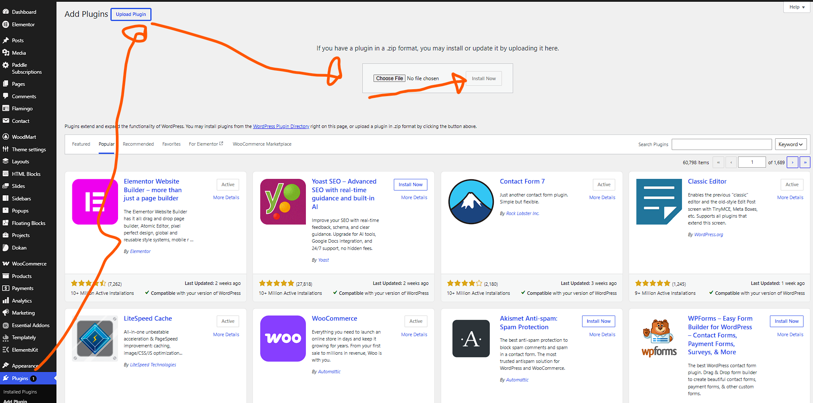Install the Akismet Anti-spam plugin
The width and height of the screenshot is (813, 403).
pyautogui.click(x=598, y=321)
